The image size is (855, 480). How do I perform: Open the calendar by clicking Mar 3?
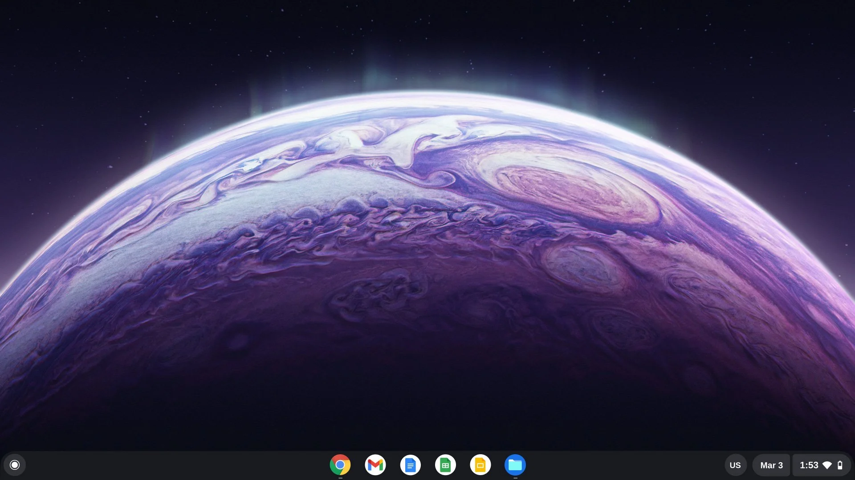(x=771, y=465)
